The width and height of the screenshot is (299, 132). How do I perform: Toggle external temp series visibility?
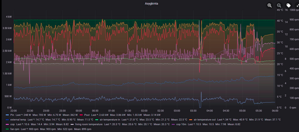click(x=18, y=119)
